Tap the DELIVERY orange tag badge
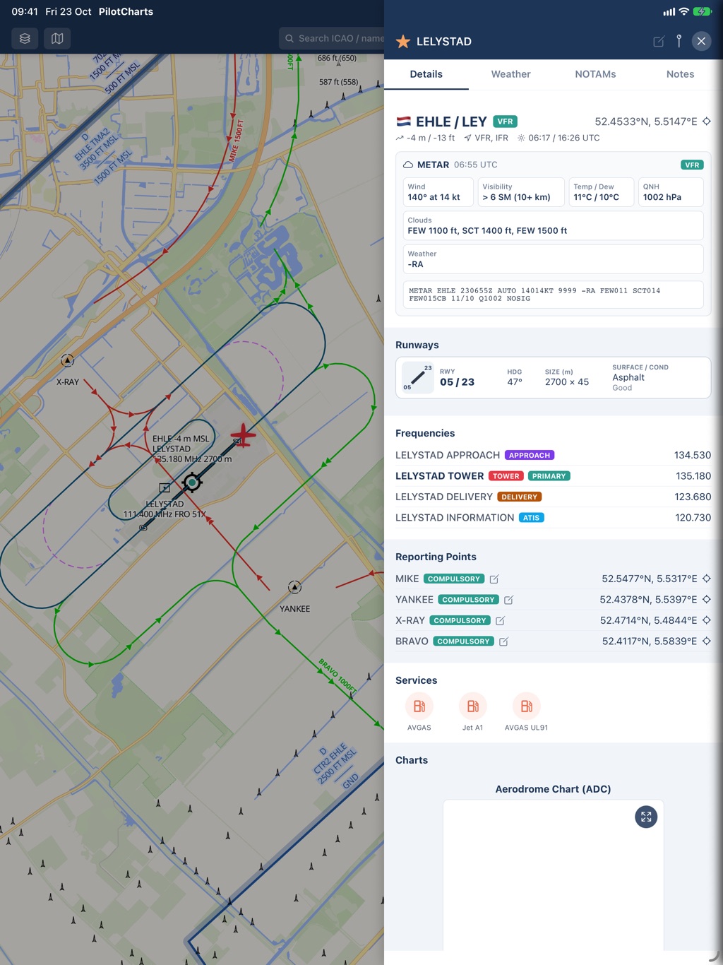Viewport: 723px width, 965px height. click(520, 497)
